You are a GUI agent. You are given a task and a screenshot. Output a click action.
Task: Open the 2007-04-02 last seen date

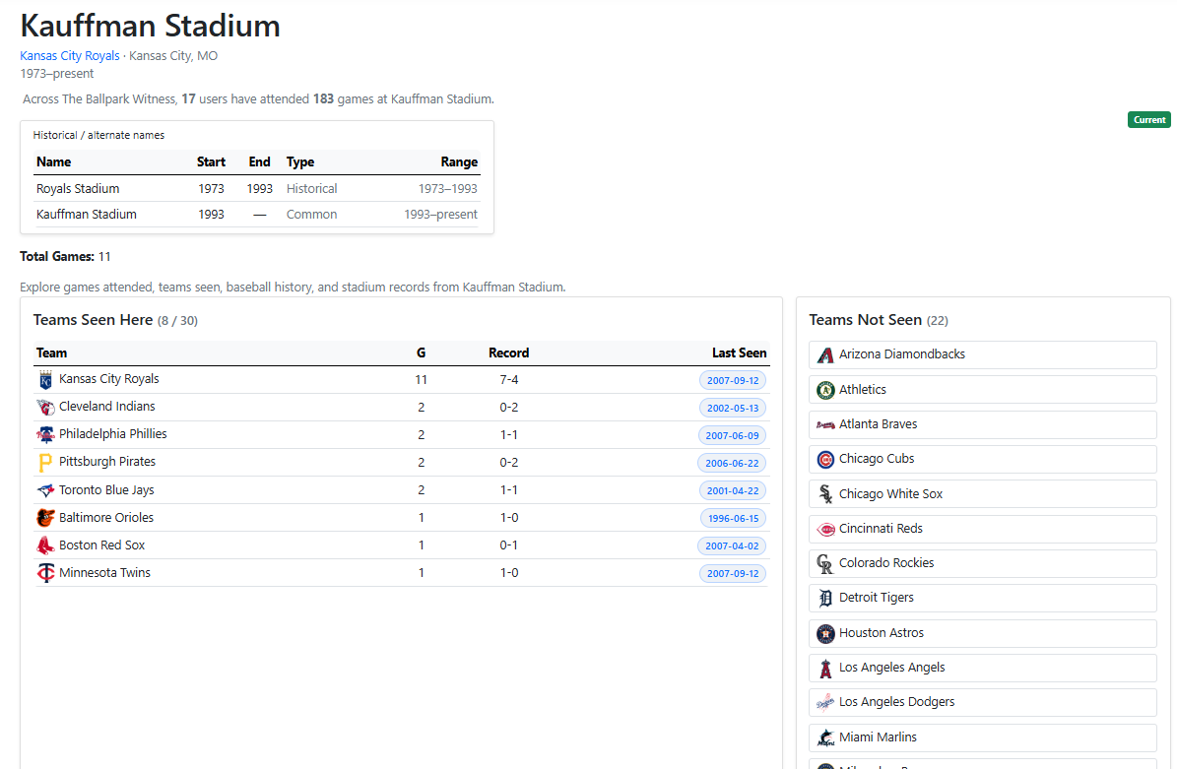(732, 546)
